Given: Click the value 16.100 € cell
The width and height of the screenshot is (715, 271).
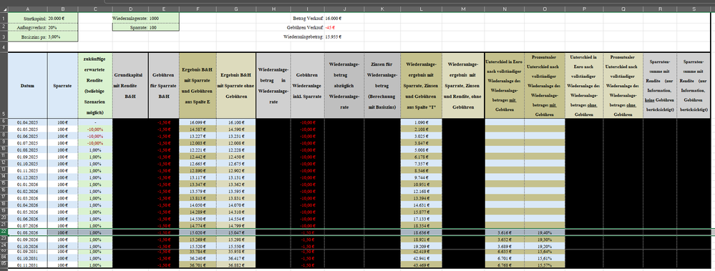Looking at the screenshot, I should point(236,122).
